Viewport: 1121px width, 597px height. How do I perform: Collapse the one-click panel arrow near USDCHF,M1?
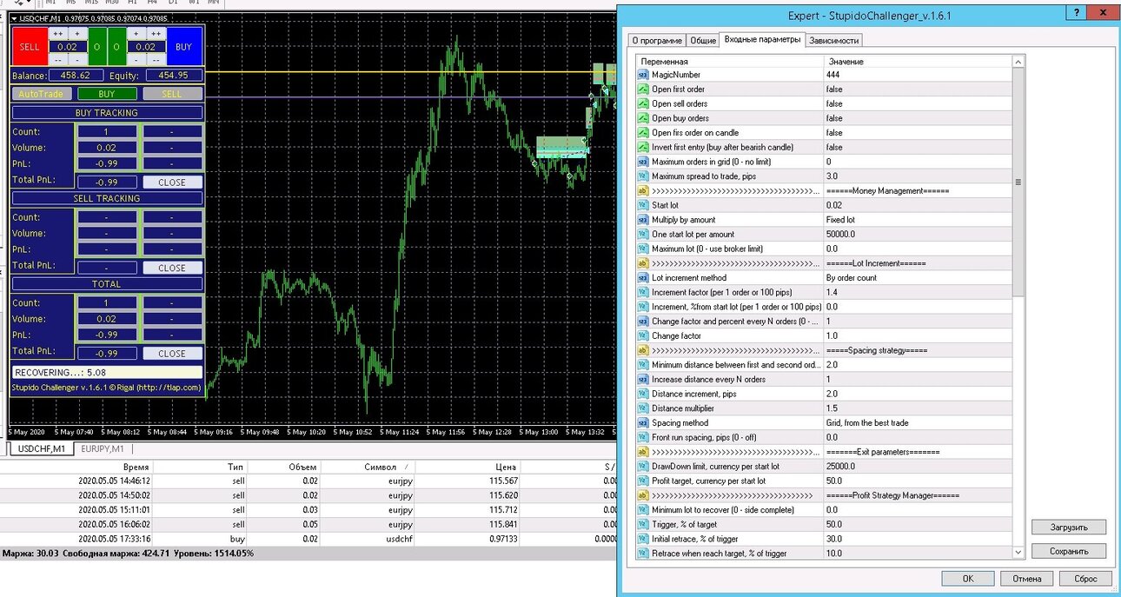14,17
